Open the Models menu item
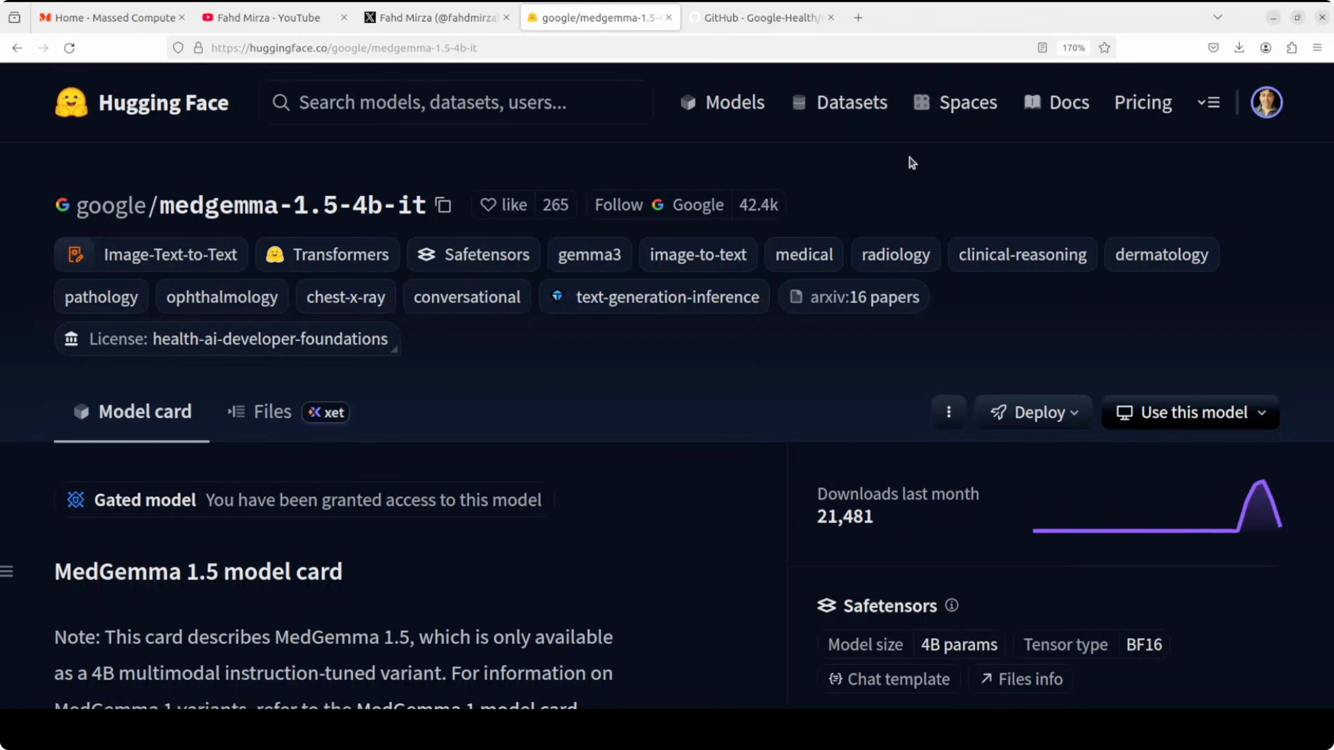 point(722,103)
